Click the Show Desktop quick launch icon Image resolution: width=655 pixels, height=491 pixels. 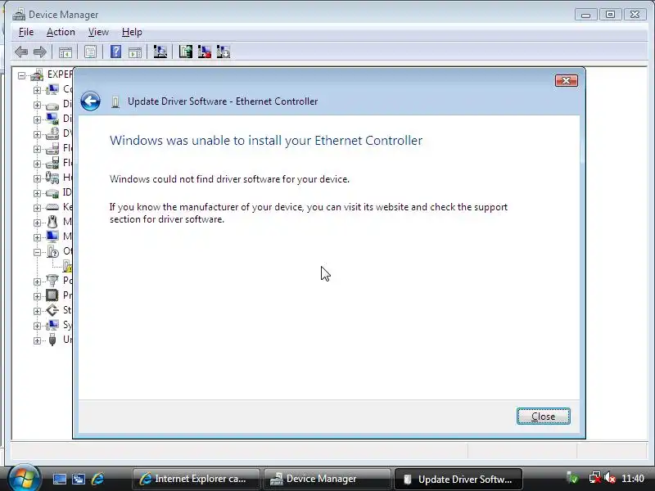pyautogui.click(x=59, y=479)
